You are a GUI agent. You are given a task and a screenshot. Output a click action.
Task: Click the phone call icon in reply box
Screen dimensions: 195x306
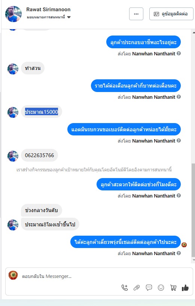(x=125, y=287)
